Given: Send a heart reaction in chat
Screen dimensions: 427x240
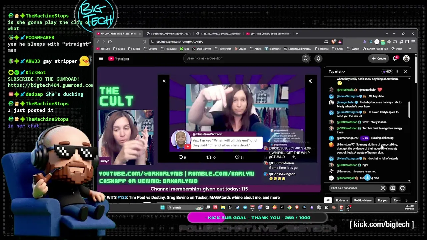Looking at the screenshot, I should [x=402, y=188].
